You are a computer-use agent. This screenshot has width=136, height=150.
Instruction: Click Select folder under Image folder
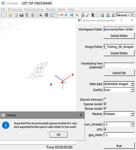[119, 53]
